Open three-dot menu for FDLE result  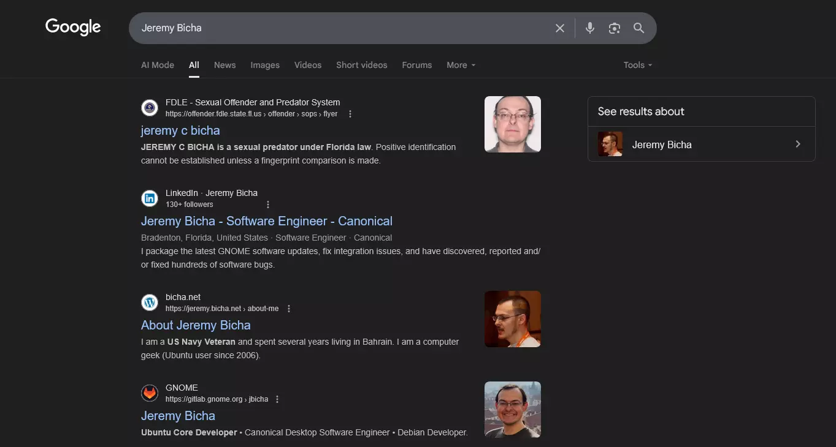[x=350, y=114]
